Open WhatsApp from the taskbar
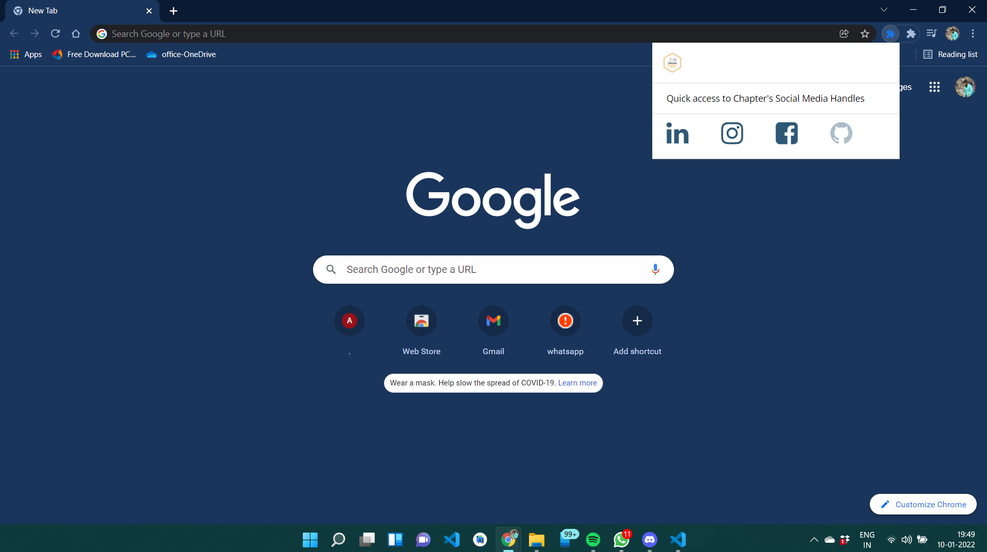This screenshot has height=552, width=987. (622, 540)
